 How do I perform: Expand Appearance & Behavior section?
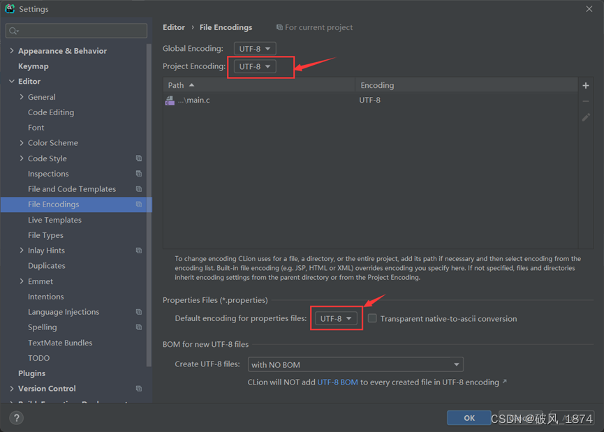12,51
